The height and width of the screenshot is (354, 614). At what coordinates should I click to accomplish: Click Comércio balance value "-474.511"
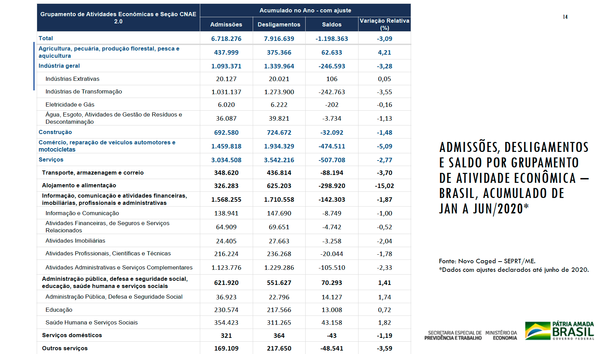[332, 146]
